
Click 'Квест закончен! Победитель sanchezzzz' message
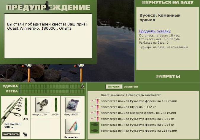131,95
